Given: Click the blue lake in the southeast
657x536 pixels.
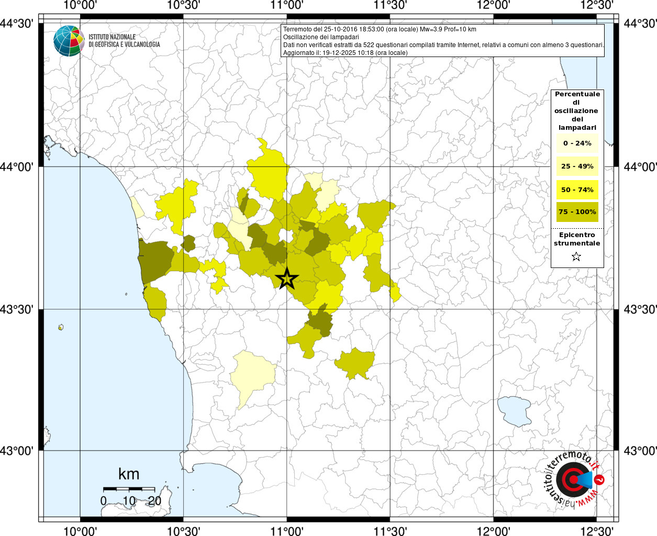Looking at the screenshot, I should (x=514, y=410).
